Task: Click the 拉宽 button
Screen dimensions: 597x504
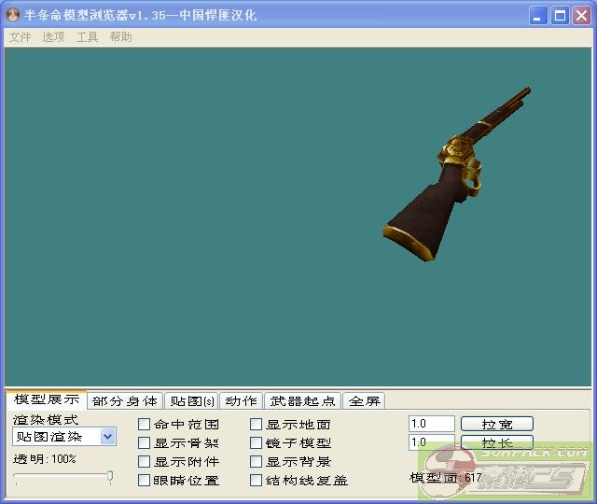Action: click(496, 424)
